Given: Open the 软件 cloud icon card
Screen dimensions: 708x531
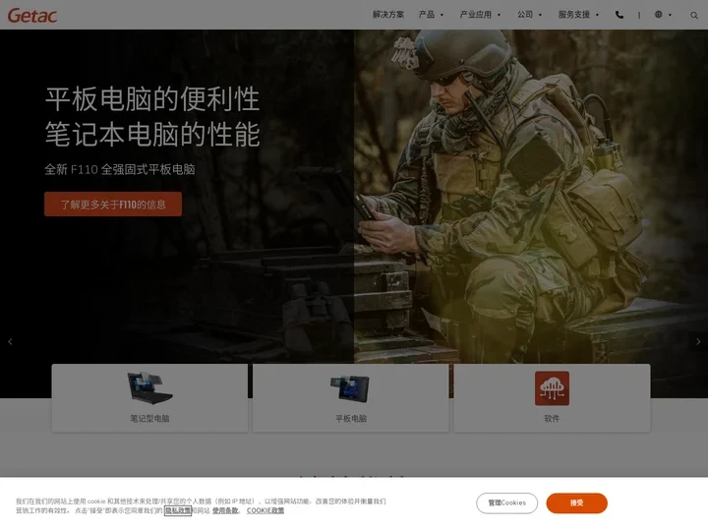Looking at the screenshot, I should coord(552,398).
